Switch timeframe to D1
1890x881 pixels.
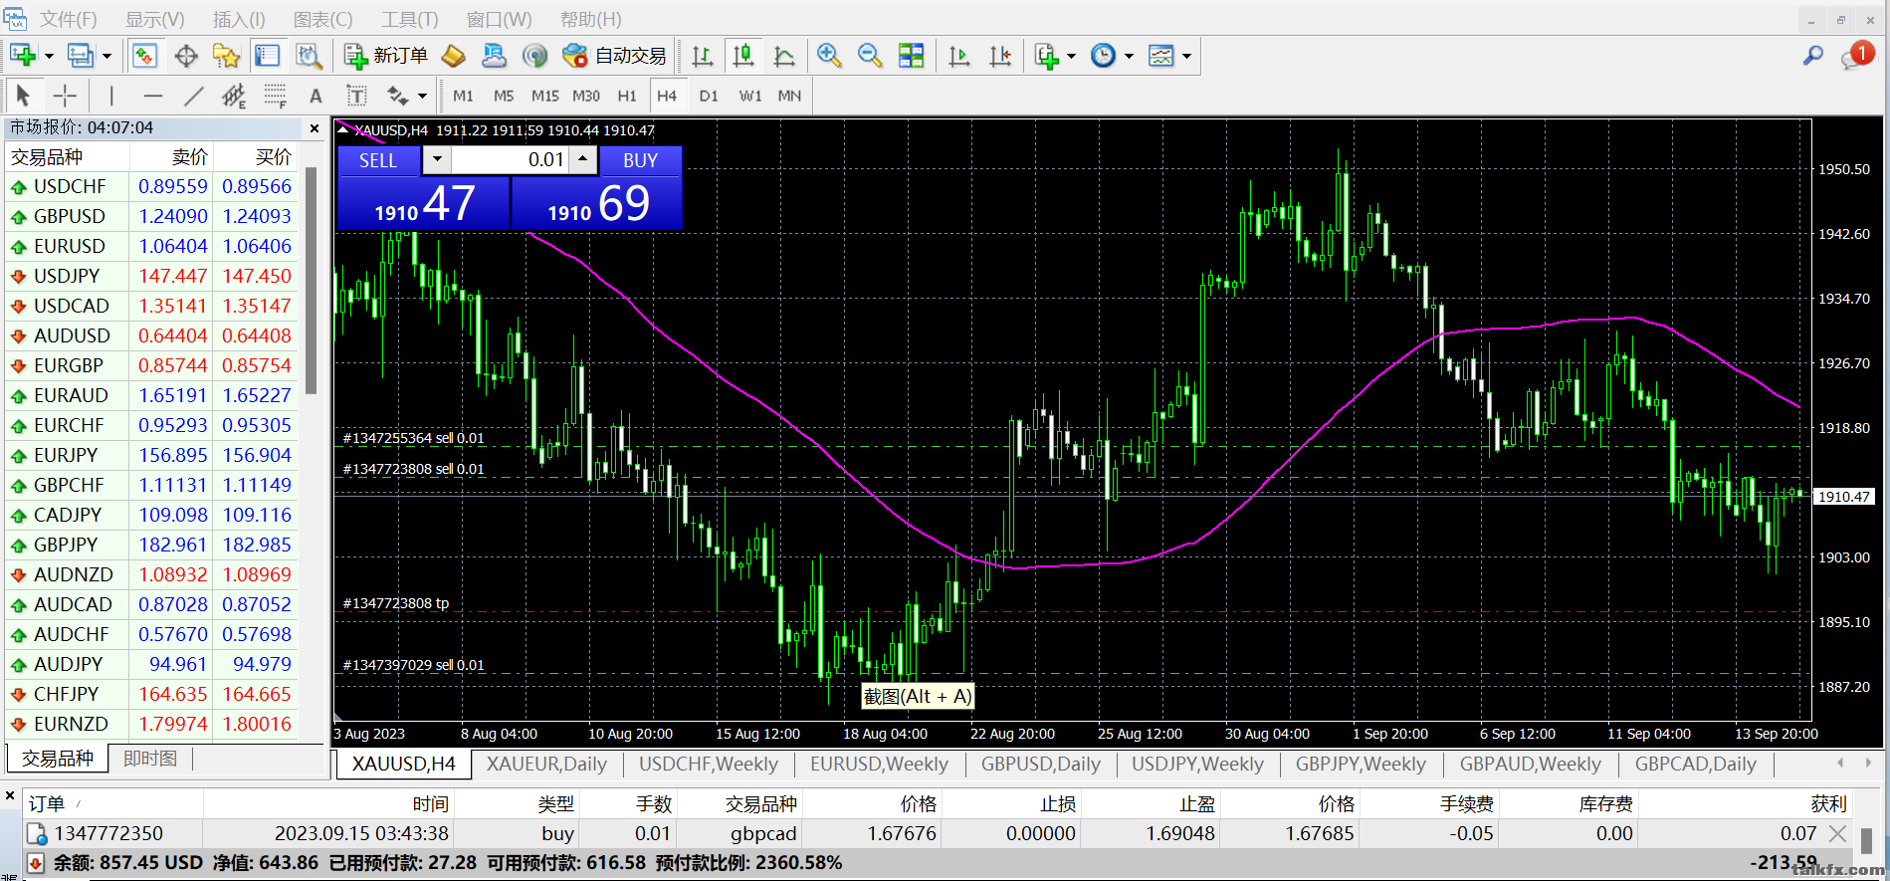pos(709,96)
